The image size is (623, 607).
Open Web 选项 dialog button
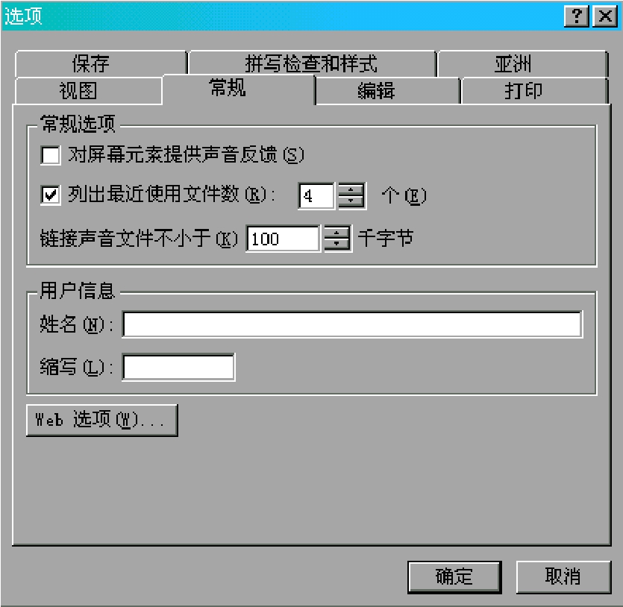click(x=101, y=420)
